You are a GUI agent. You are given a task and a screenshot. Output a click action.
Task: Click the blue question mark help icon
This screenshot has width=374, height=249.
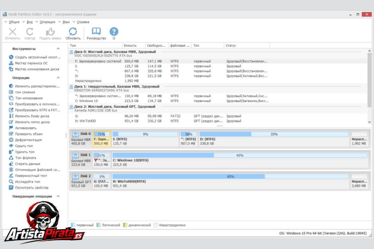[114, 31]
